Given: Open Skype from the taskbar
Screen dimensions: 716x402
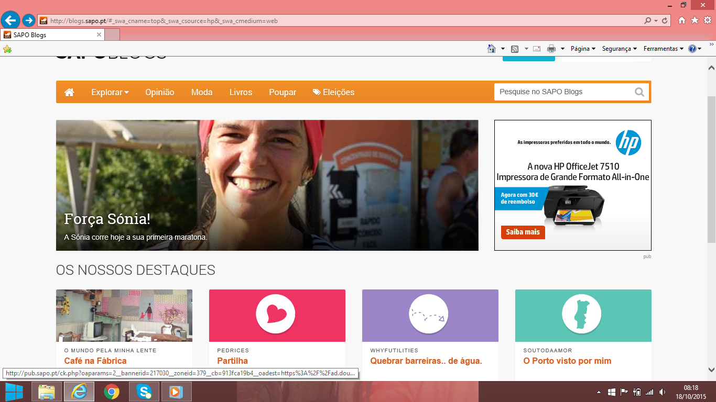Looking at the screenshot, I should 144,392.
